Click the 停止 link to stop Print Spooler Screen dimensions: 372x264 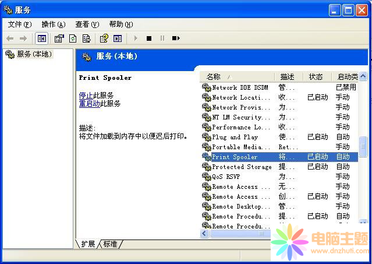86,95
